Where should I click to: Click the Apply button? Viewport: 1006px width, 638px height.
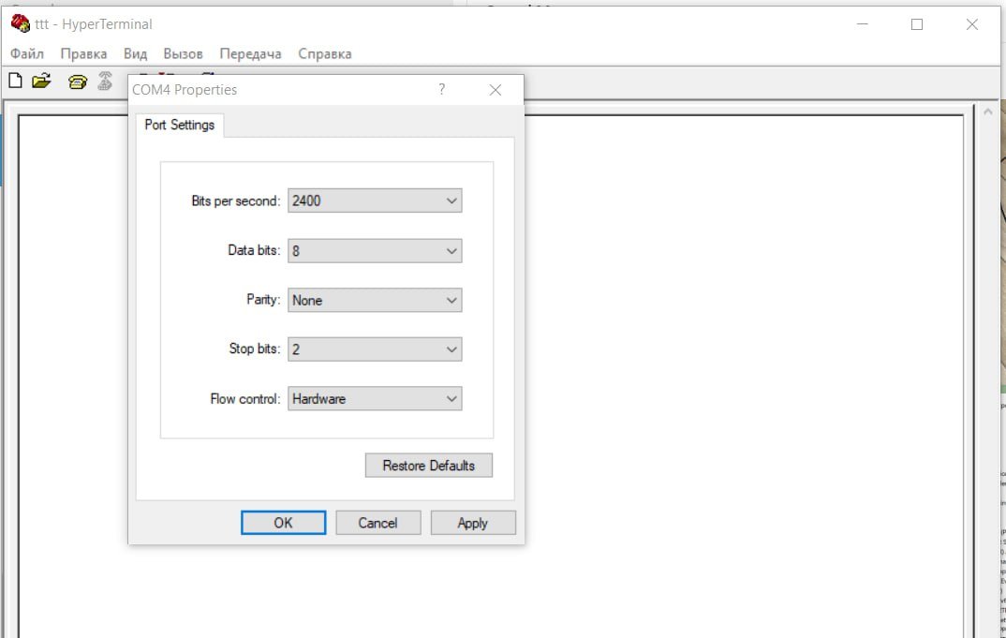(x=472, y=523)
